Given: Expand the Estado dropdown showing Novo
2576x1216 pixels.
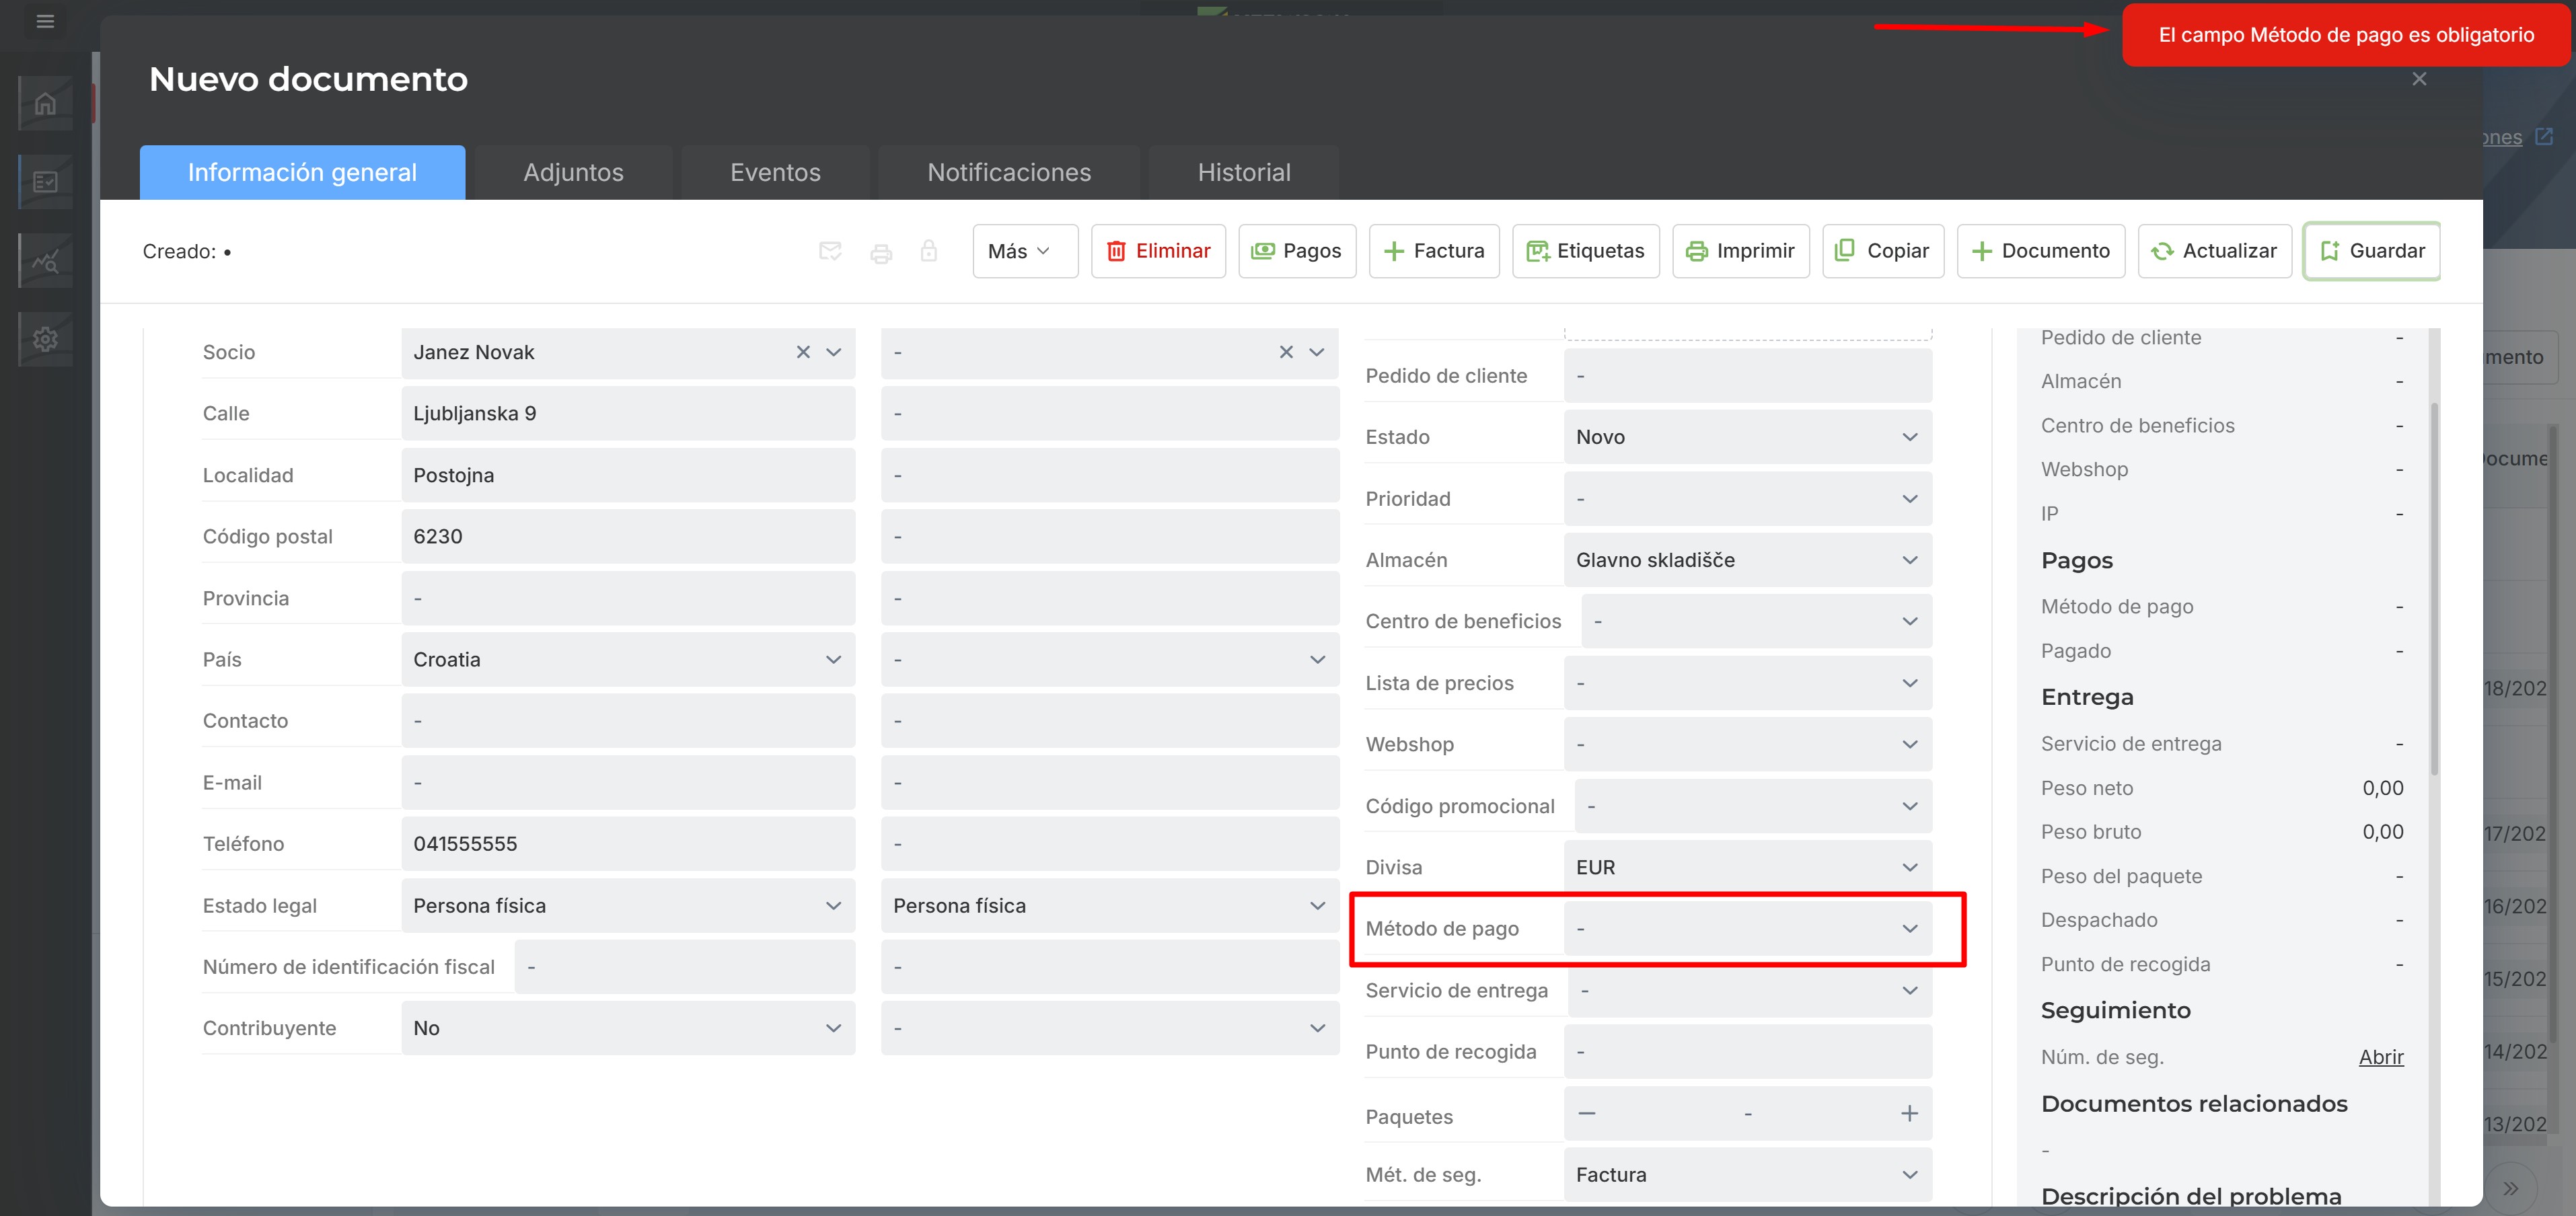Looking at the screenshot, I should pyautogui.click(x=1748, y=437).
